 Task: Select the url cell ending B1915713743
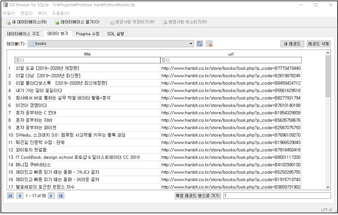(231, 179)
